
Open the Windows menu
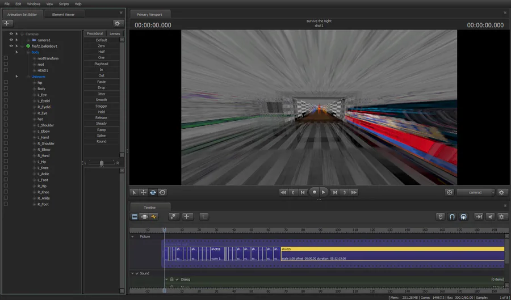tap(33, 4)
